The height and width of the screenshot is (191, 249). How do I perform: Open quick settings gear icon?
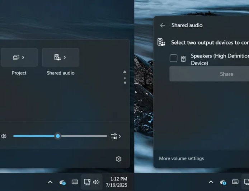coord(118,159)
